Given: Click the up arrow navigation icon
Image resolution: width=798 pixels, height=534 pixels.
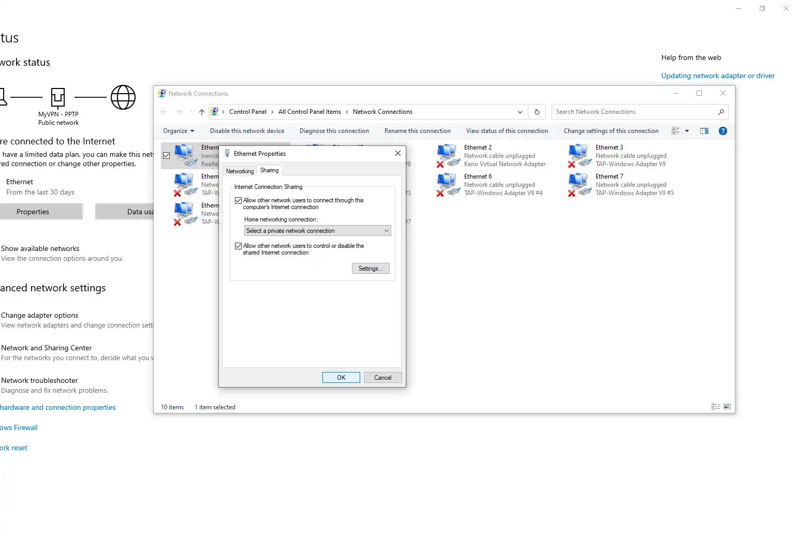Looking at the screenshot, I should [x=202, y=112].
